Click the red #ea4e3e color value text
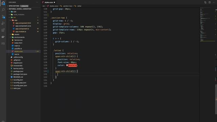 coord(72,65)
